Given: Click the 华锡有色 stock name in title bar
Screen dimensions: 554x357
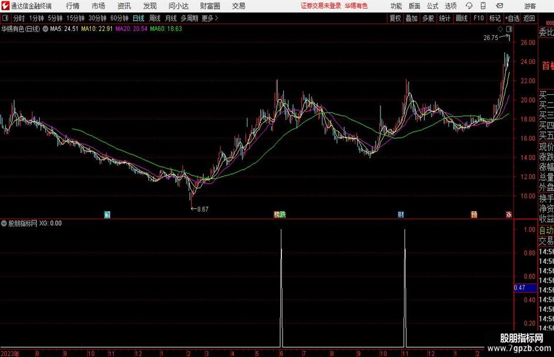Looking at the screenshot, I should (x=356, y=6).
